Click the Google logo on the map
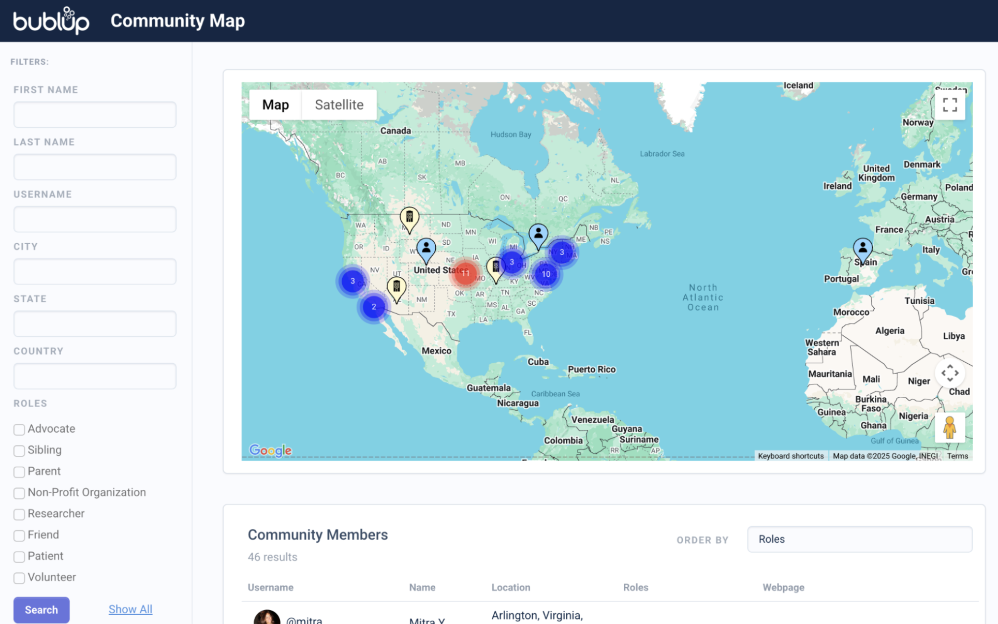The width and height of the screenshot is (998, 624). click(x=270, y=450)
